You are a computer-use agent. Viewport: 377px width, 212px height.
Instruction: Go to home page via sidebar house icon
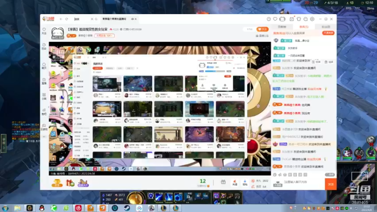click(44, 66)
